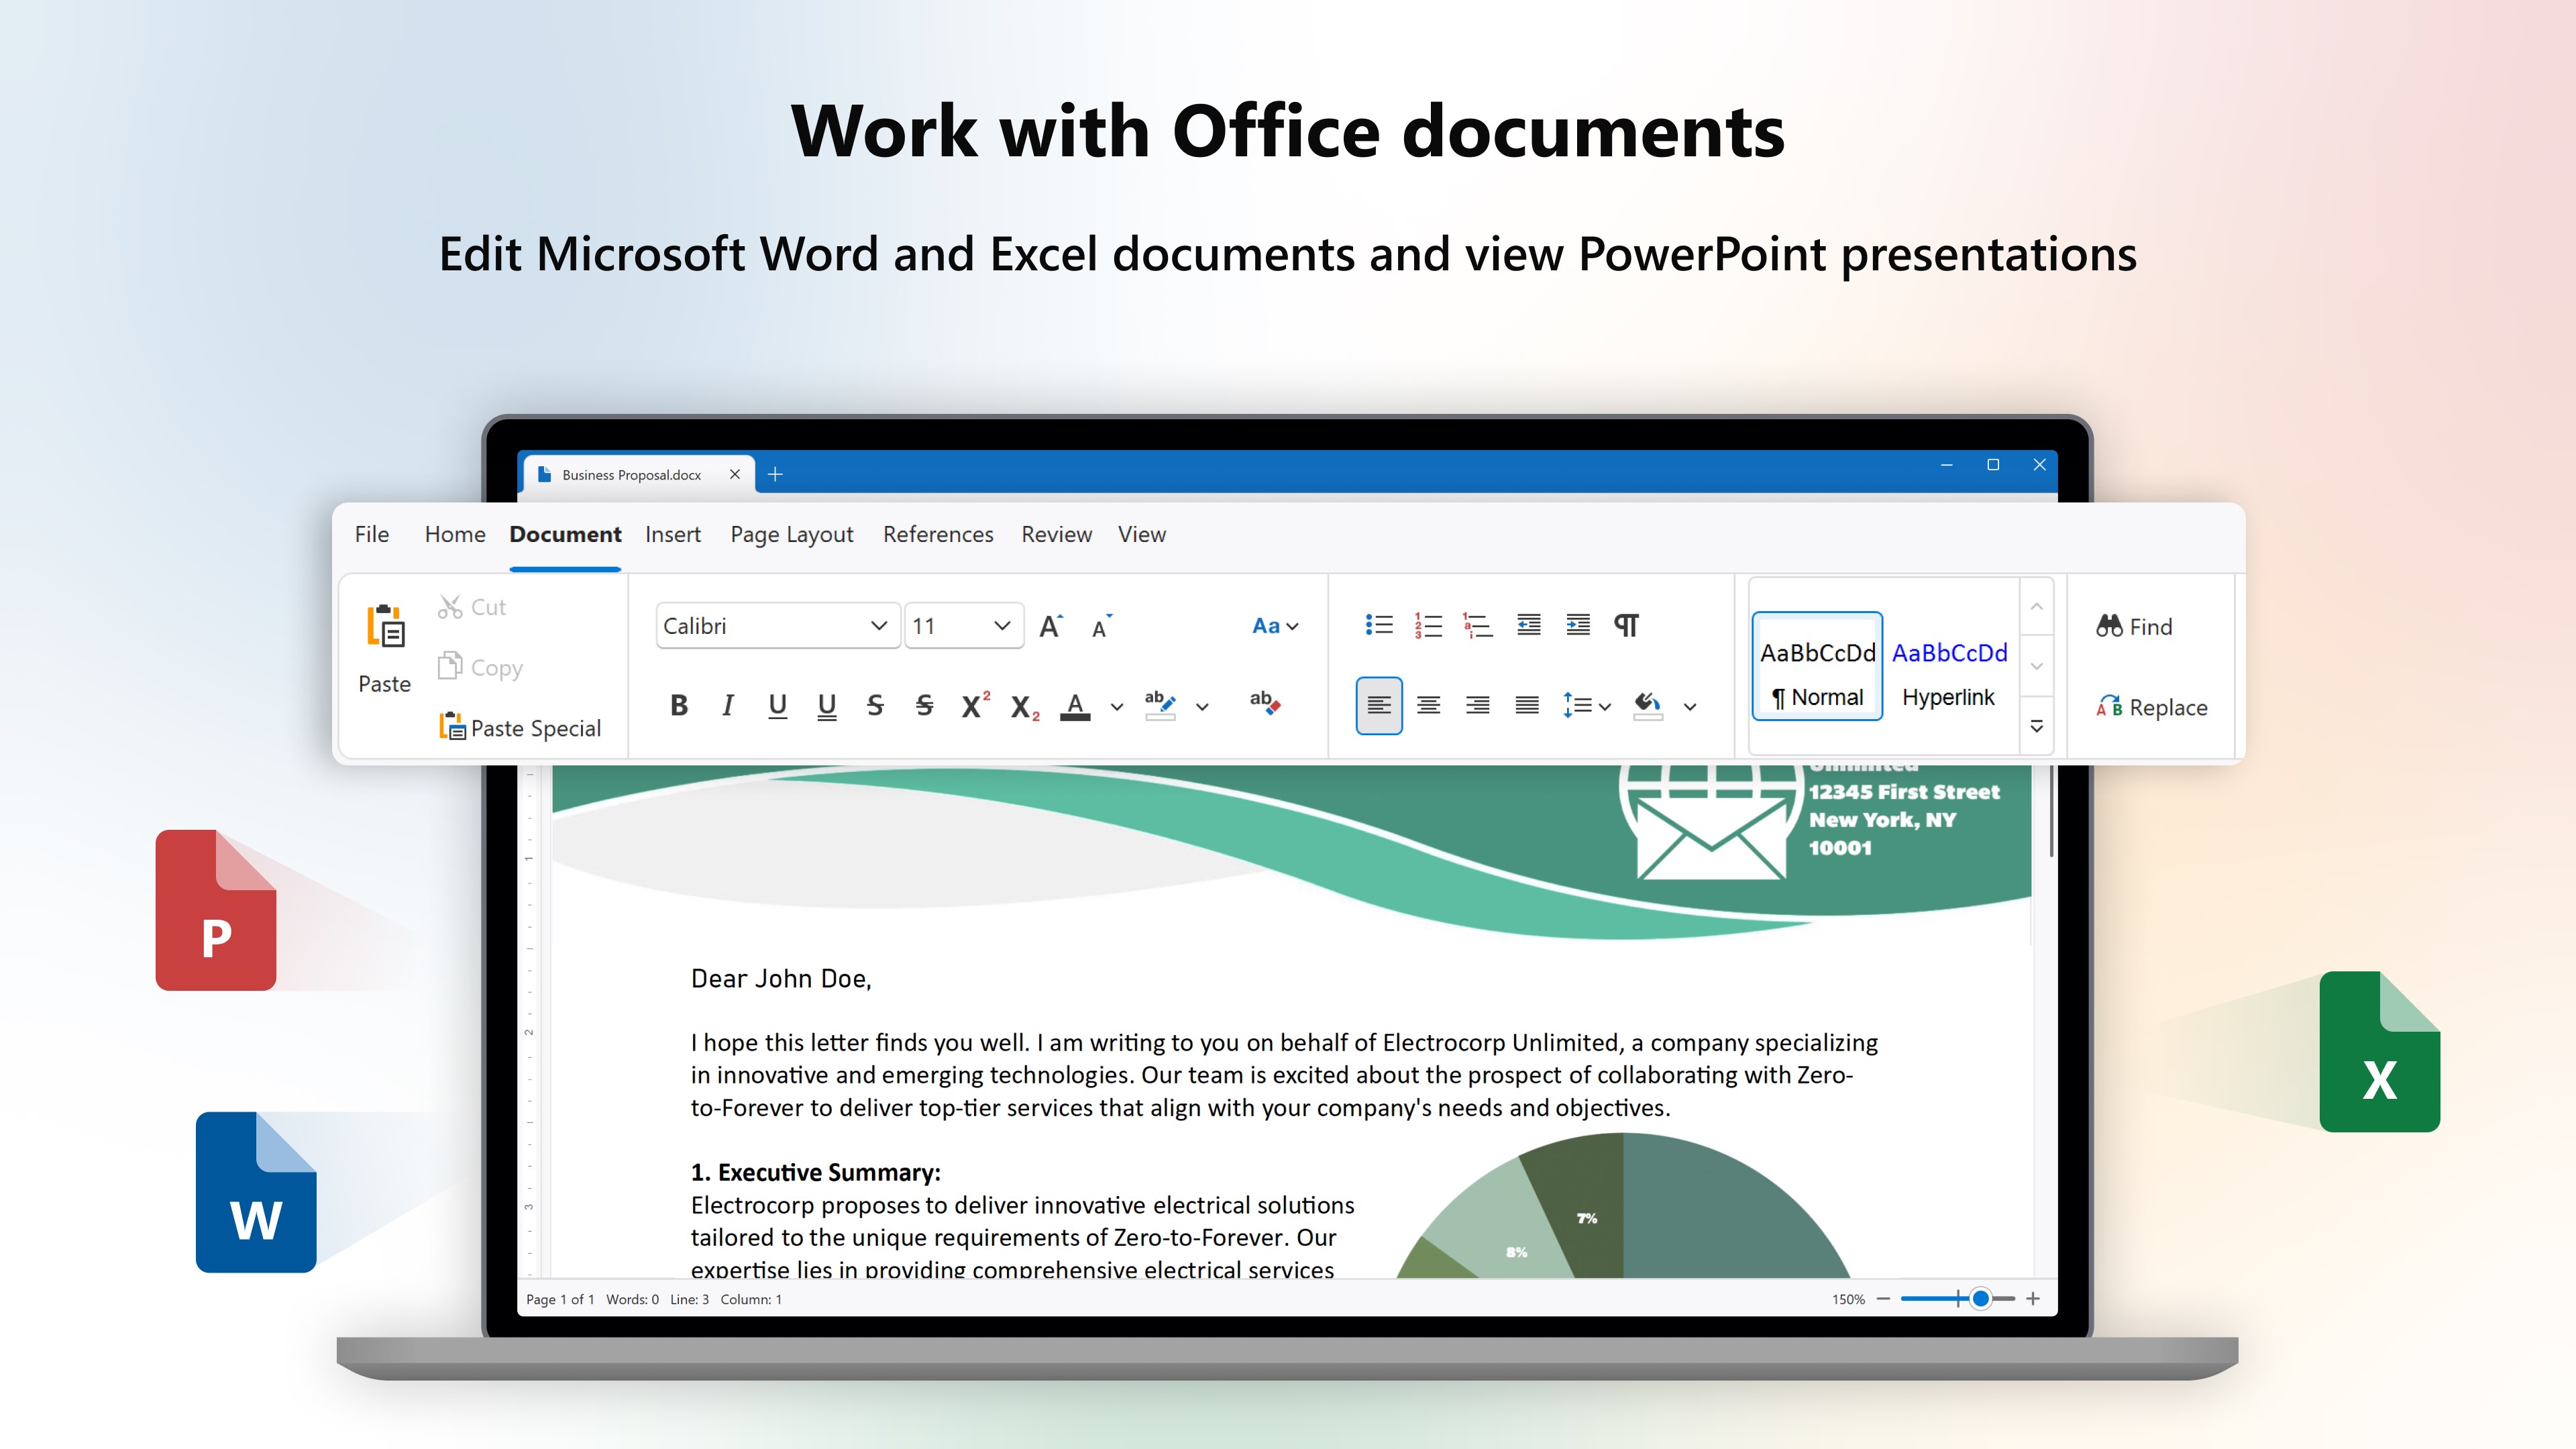
Task: Open the Page Layout tab
Action: pyautogui.click(x=791, y=534)
